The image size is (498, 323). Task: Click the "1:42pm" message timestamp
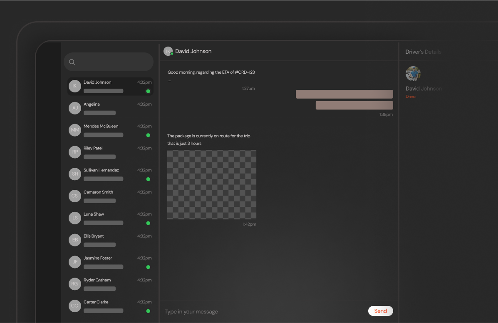pos(249,224)
